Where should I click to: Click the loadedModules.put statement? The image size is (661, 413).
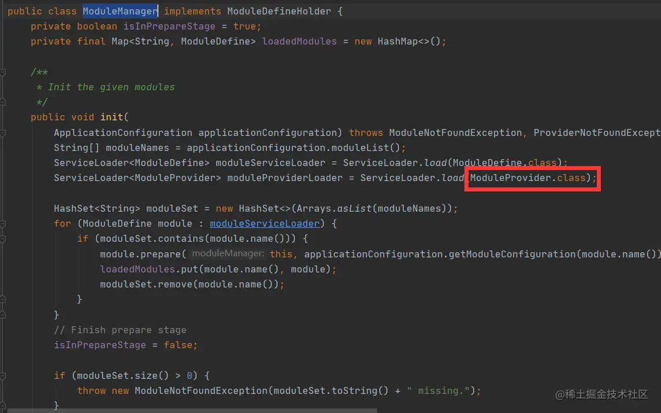[x=219, y=269]
